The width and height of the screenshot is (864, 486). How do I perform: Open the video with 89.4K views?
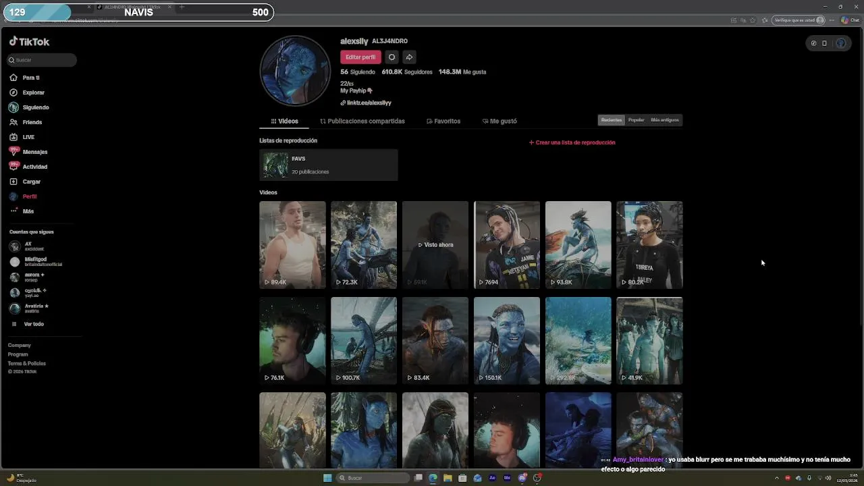click(292, 245)
